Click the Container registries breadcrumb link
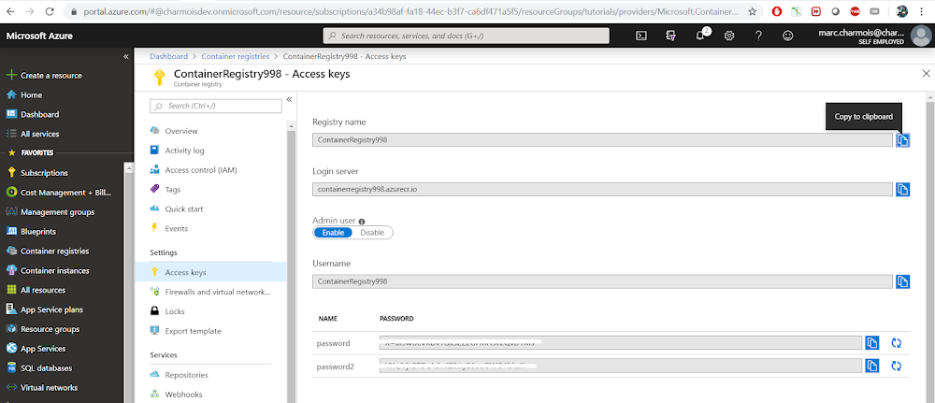The height and width of the screenshot is (403, 935). 236,56
